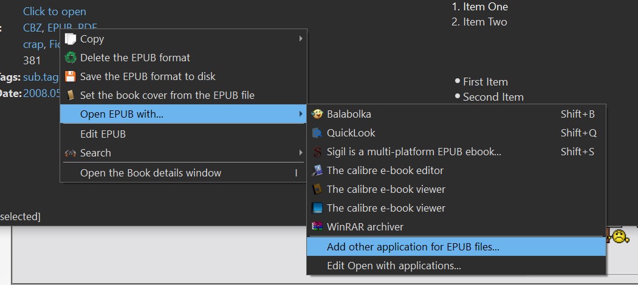638x285 pixels.
Task: Choose Add other application for EPUB files
Action: coord(413,247)
